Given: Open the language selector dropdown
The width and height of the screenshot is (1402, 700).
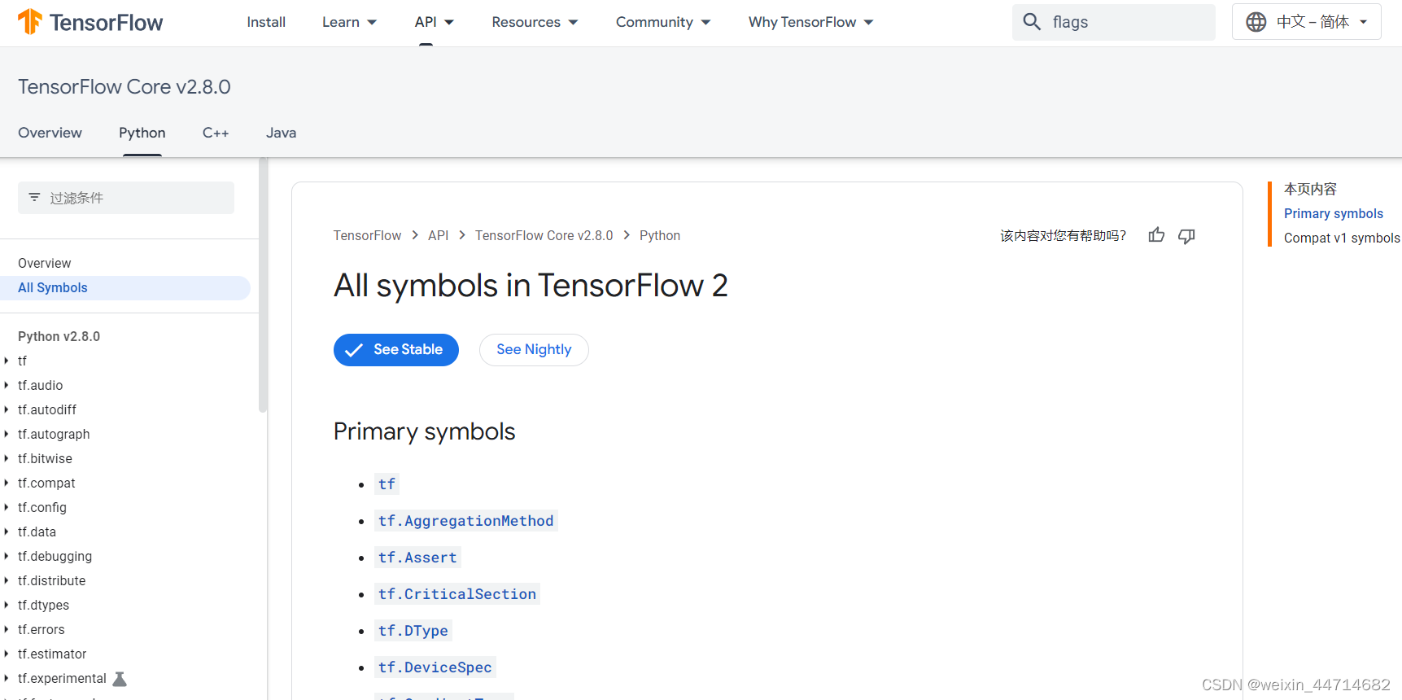Looking at the screenshot, I should (x=1306, y=22).
